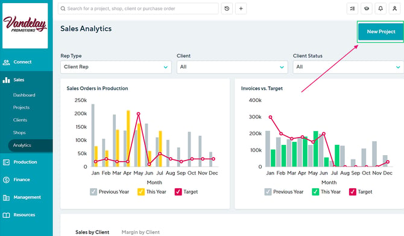Toggle Target in Sales Orders chart
404x236 pixels.
pos(178,192)
